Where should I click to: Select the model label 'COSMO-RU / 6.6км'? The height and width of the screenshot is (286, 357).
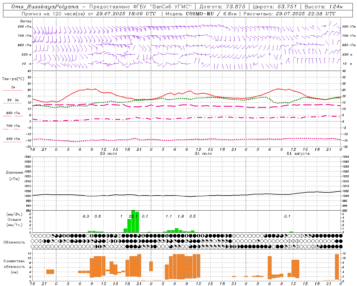click(x=211, y=14)
